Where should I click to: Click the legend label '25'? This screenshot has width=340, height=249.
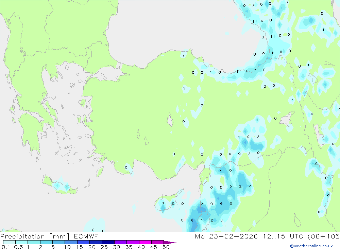coord(104,247)
